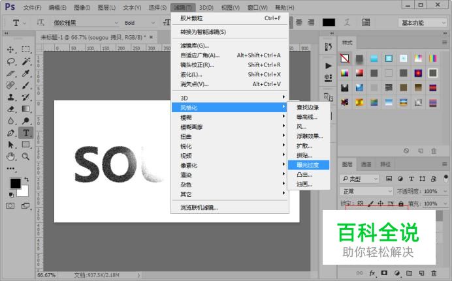
Task: Toggle the shape layer filter
Action: [x=423, y=179]
